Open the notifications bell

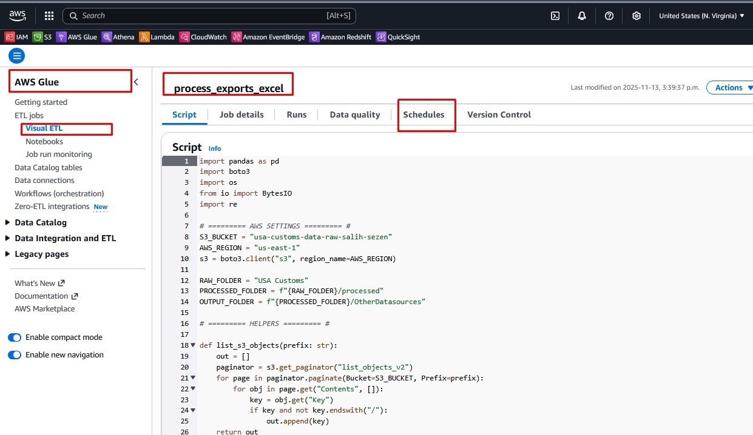click(582, 16)
